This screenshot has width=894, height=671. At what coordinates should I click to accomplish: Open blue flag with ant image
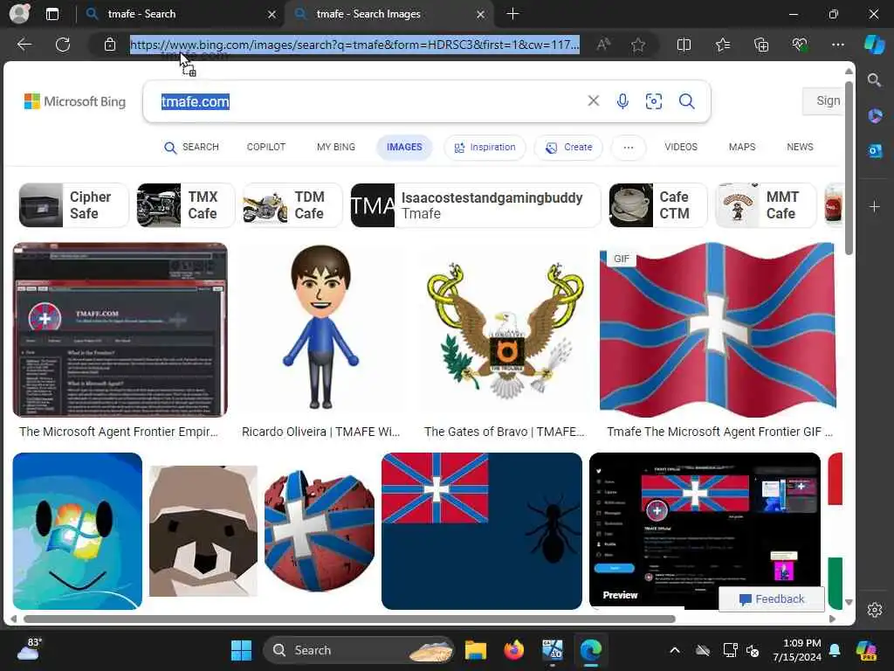pos(482,530)
